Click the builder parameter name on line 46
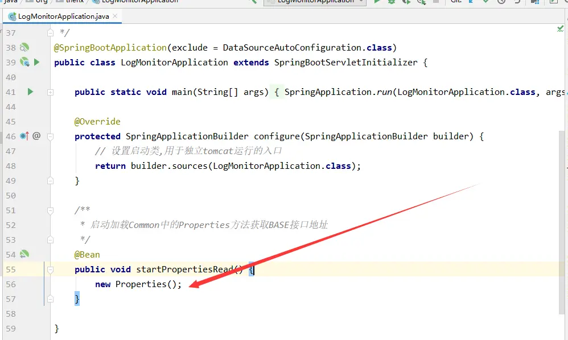Image resolution: width=568 pixels, height=340 pixels. pyautogui.click(x=451, y=136)
